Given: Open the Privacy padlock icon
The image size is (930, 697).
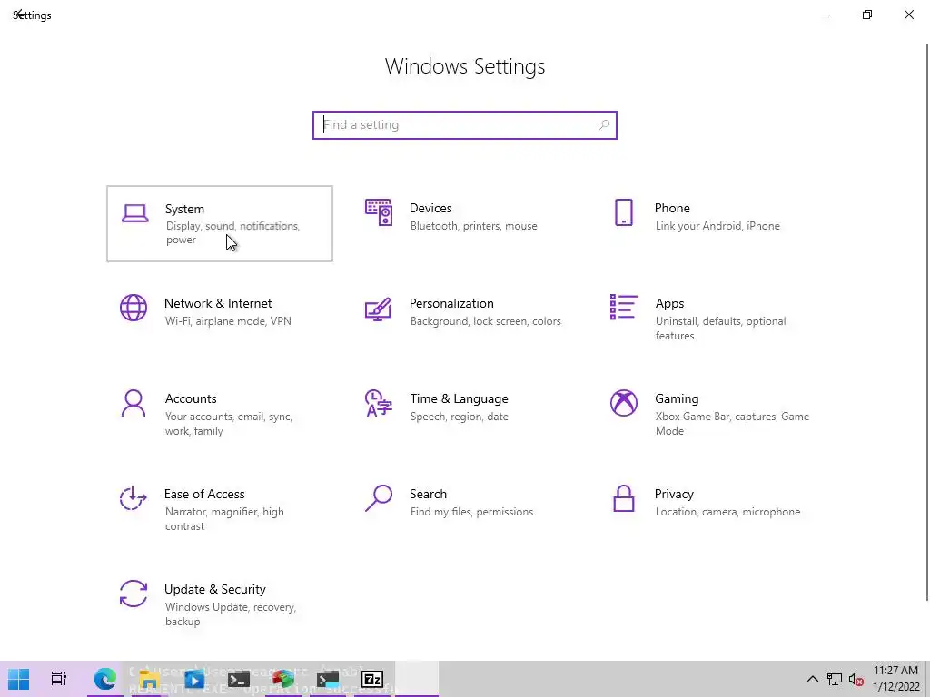Looking at the screenshot, I should click(x=623, y=498).
